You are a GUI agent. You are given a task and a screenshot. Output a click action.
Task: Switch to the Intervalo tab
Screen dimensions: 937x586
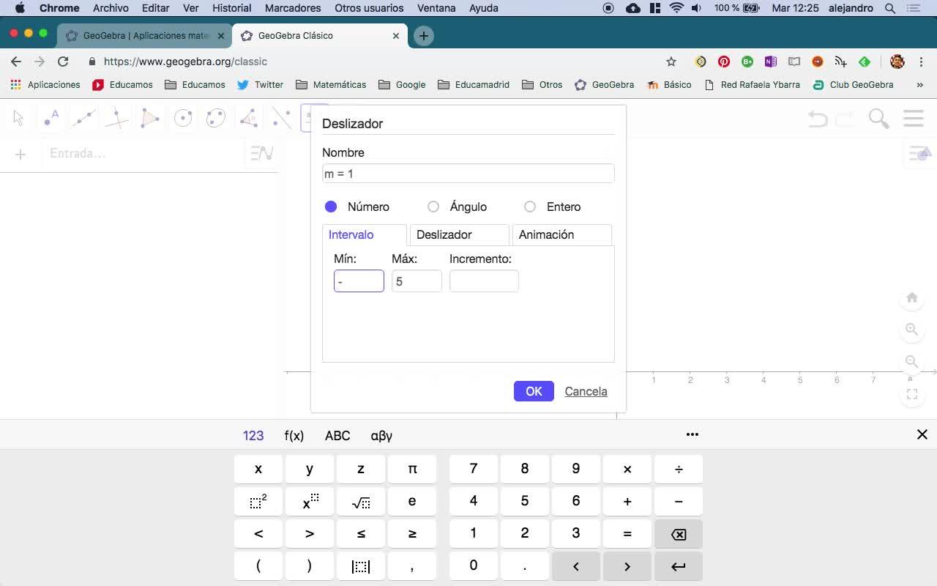click(365, 235)
